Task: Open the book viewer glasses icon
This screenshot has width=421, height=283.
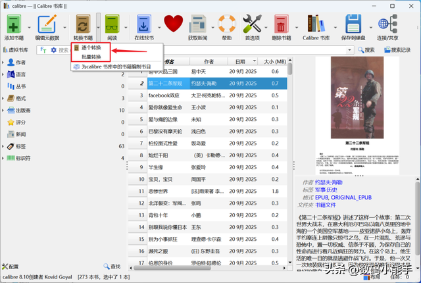Action: [112, 24]
